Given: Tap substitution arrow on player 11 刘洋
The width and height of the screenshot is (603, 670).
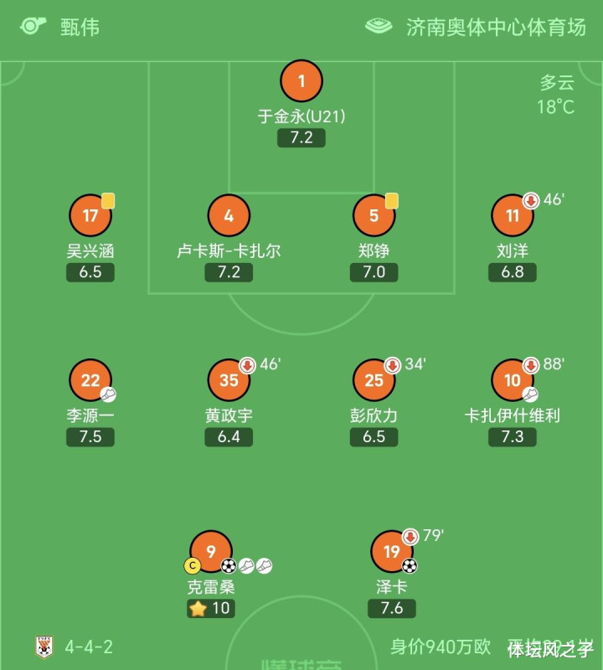Looking at the screenshot, I should 531,200.
